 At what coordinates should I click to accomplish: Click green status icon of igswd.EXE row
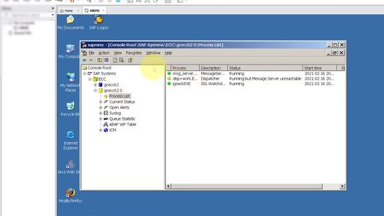click(x=169, y=84)
